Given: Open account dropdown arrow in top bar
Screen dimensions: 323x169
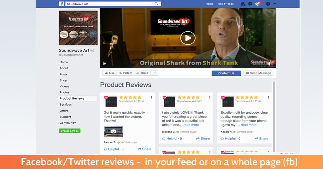Looking at the screenshot, I should [x=275, y=4].
